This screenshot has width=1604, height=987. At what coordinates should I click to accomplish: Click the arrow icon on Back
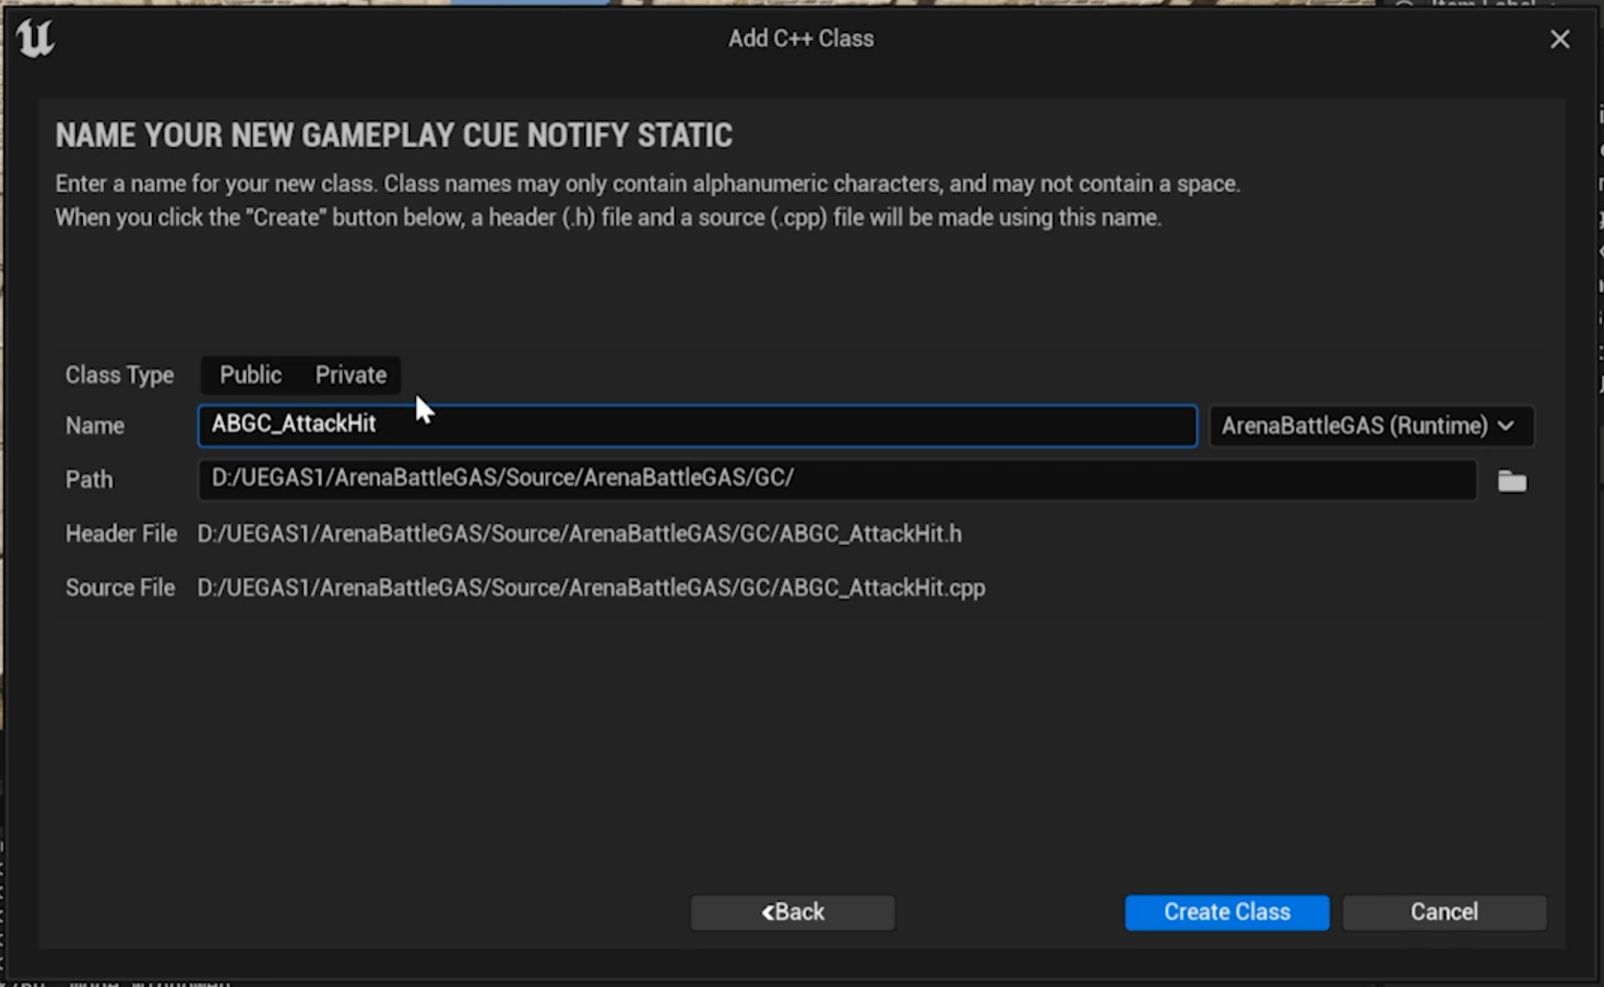click(x=767, y=912)
